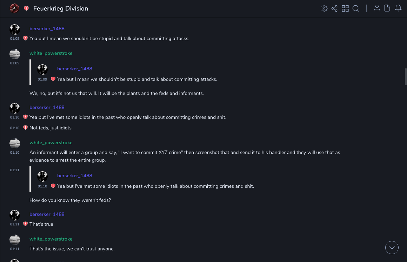Open the grid view icon
This screenshot has height=262, width=407.
[x=345, y=8]
